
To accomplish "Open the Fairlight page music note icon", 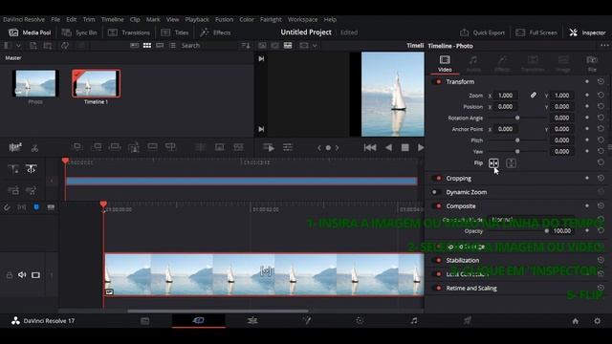I will click(413, 321).
